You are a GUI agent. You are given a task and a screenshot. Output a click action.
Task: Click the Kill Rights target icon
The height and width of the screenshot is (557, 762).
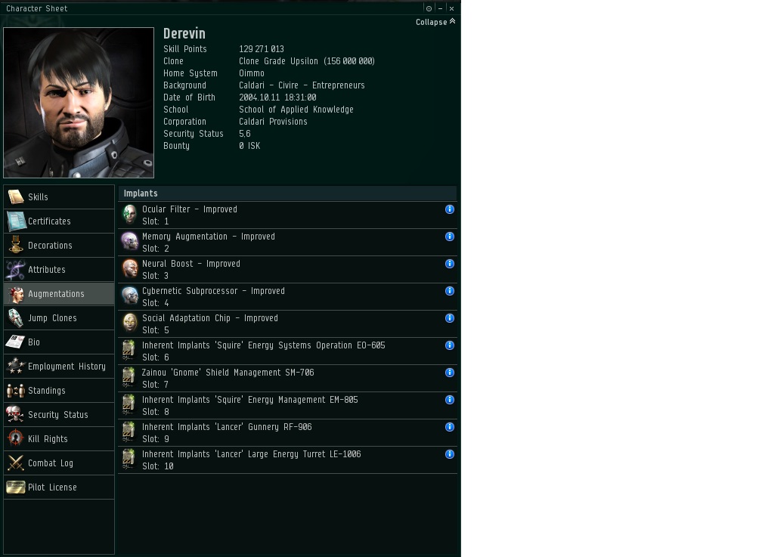[15, 439]
